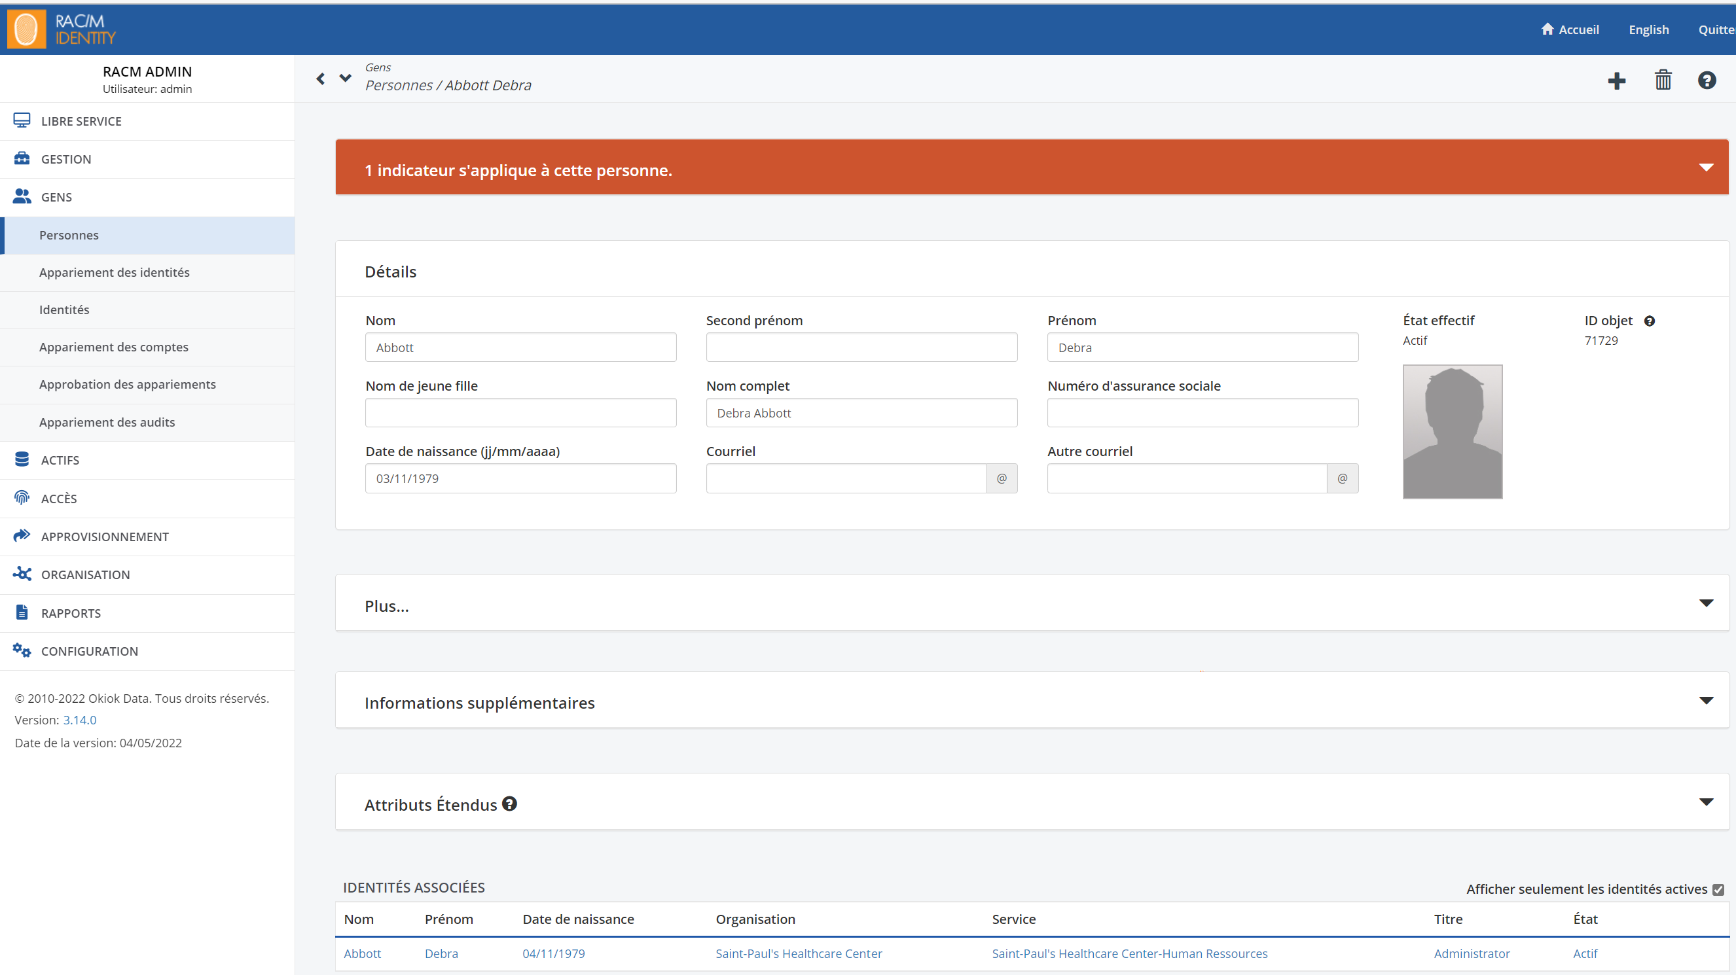Click the Accès fingerprint icon
1736x975 pixels.
22,497
